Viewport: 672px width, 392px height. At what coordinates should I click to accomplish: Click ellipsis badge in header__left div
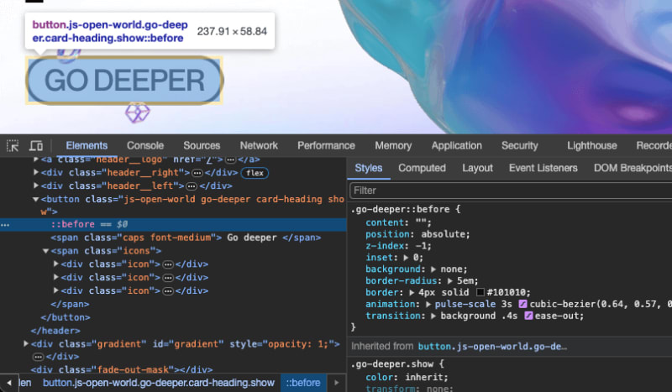[192, 186]
